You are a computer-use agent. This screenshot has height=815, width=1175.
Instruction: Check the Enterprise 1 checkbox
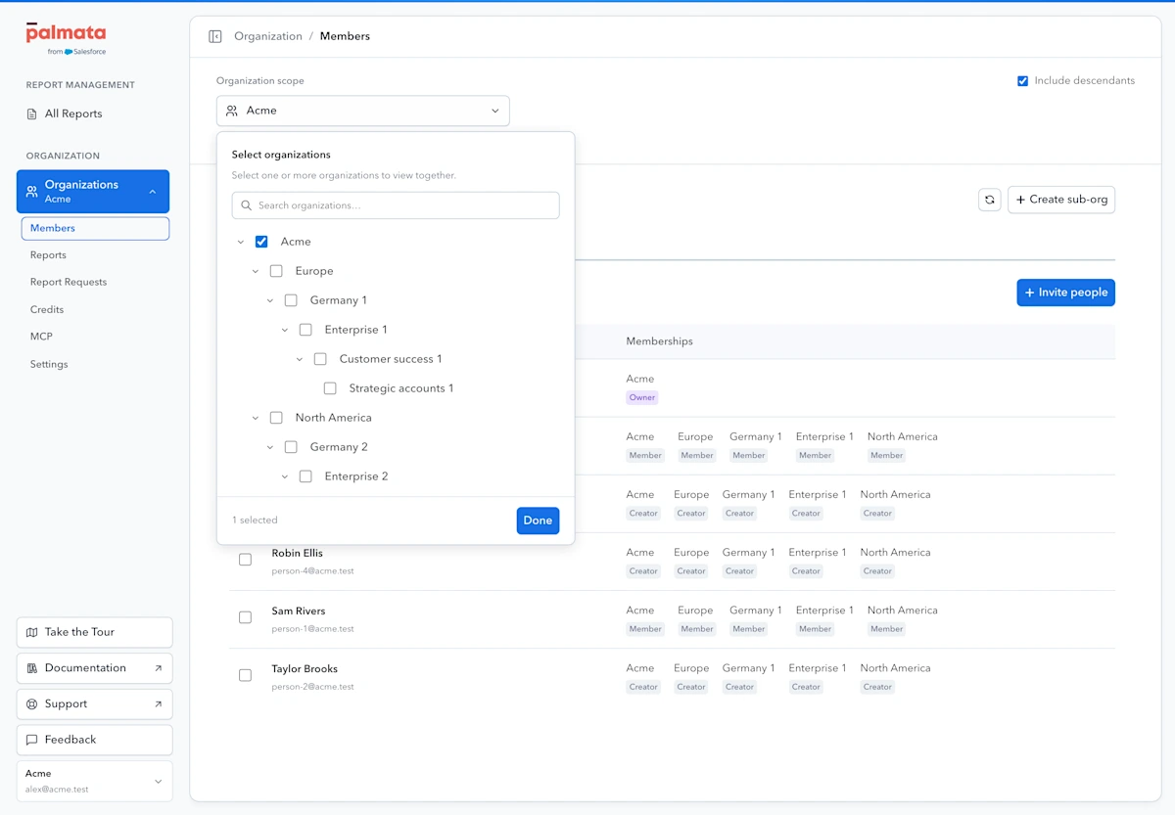305,330
